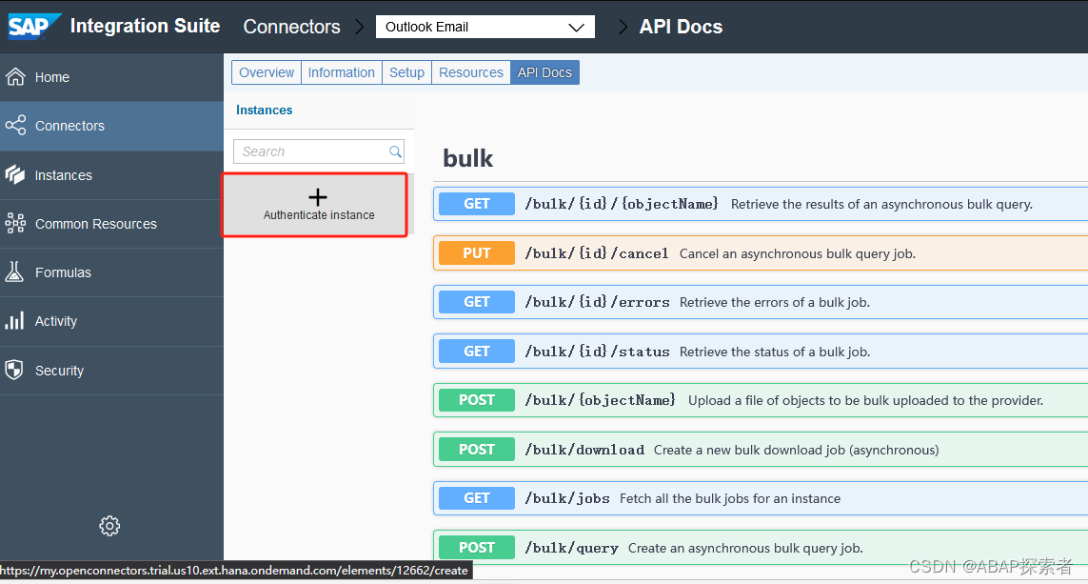Open the Outlook Email connector dropdown

485,27
